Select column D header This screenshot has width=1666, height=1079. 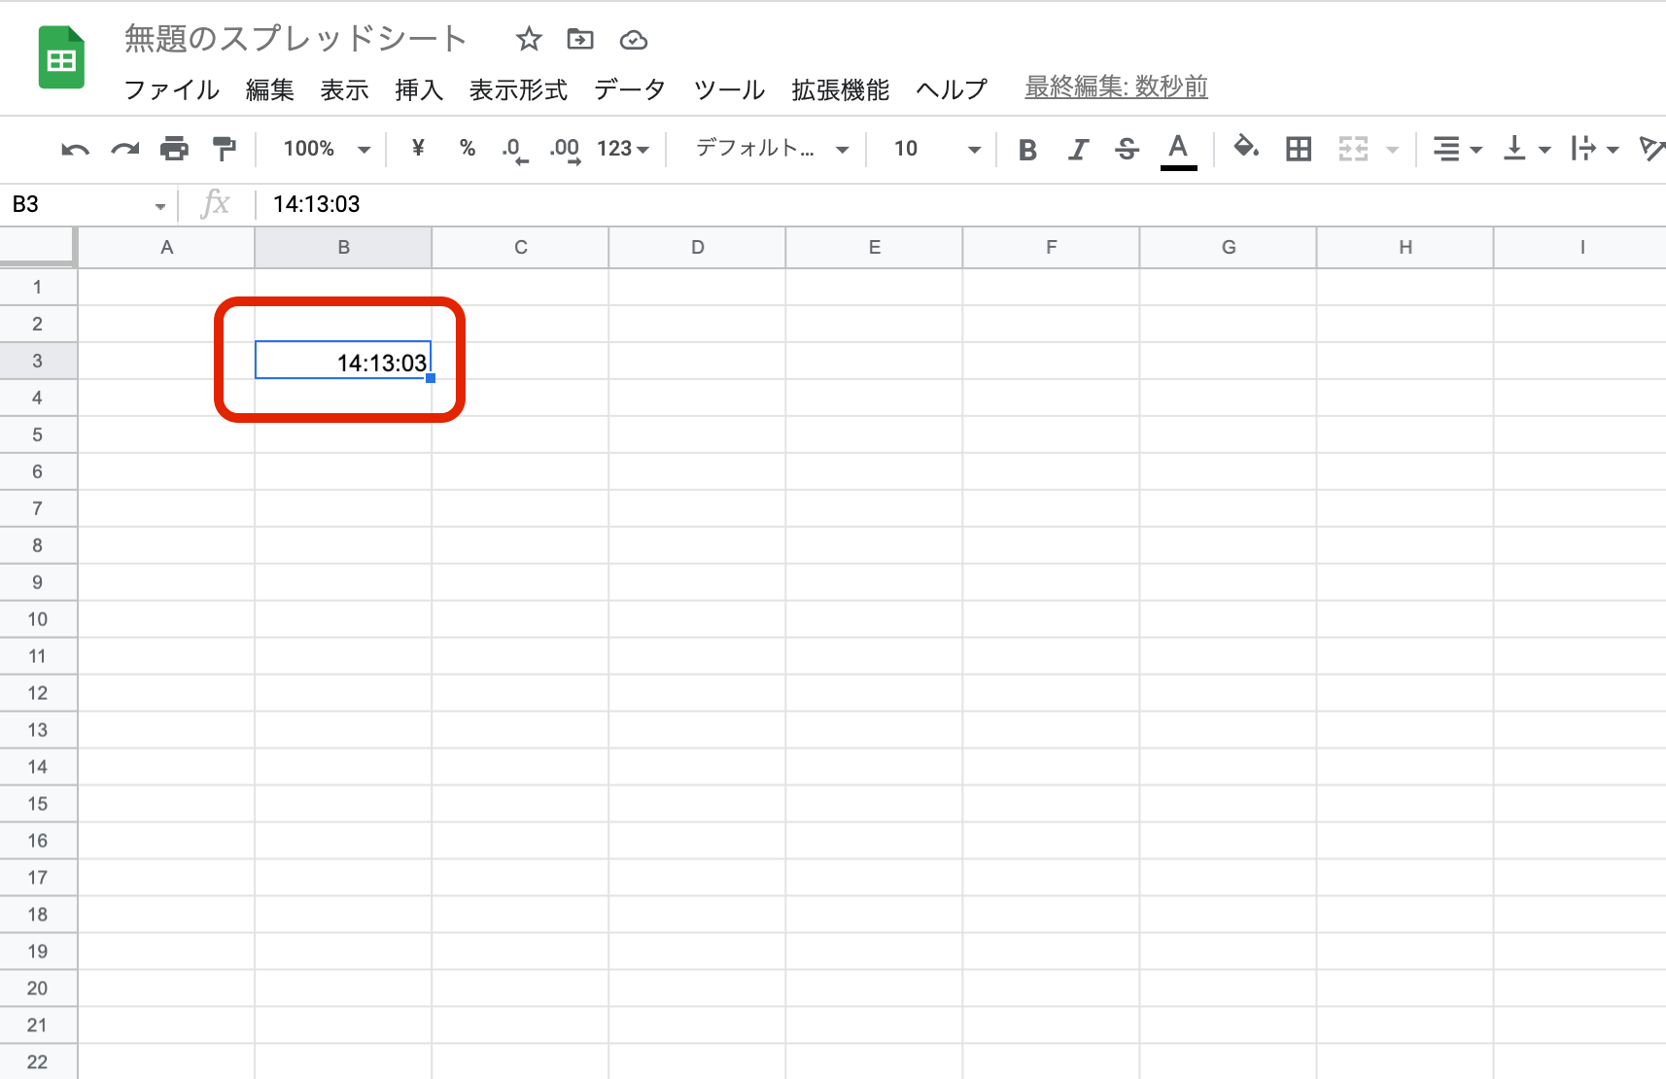[697, 247]
